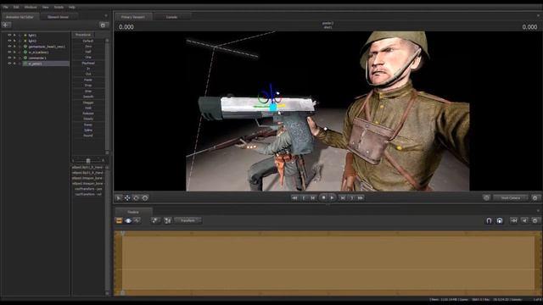Screen dimensions: 543x305
Task: Click the first icon after timeline modes
Action: (x=155, y=220)
